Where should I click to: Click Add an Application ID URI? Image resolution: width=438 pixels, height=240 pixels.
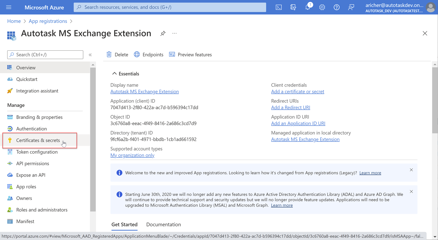[298, 123]
